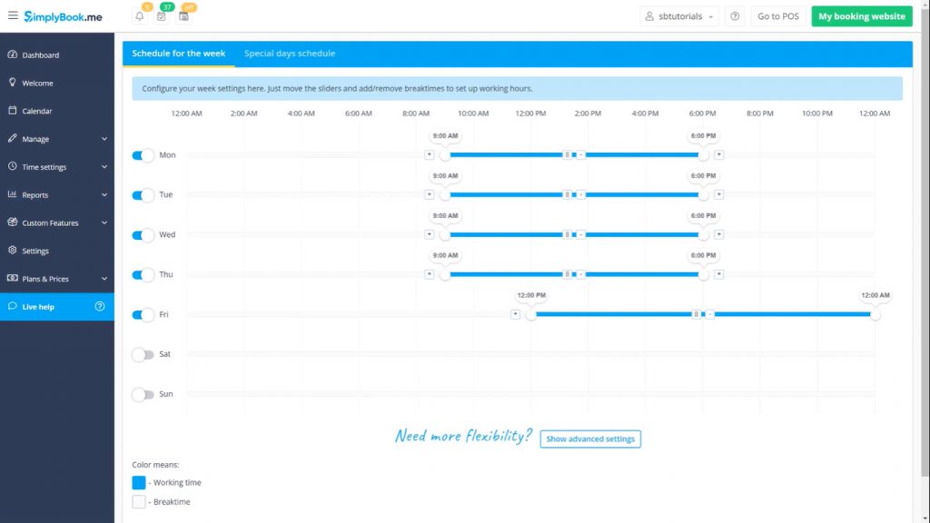Open My booking website
This screenshot has width=930, height=523.
[861, 15]
